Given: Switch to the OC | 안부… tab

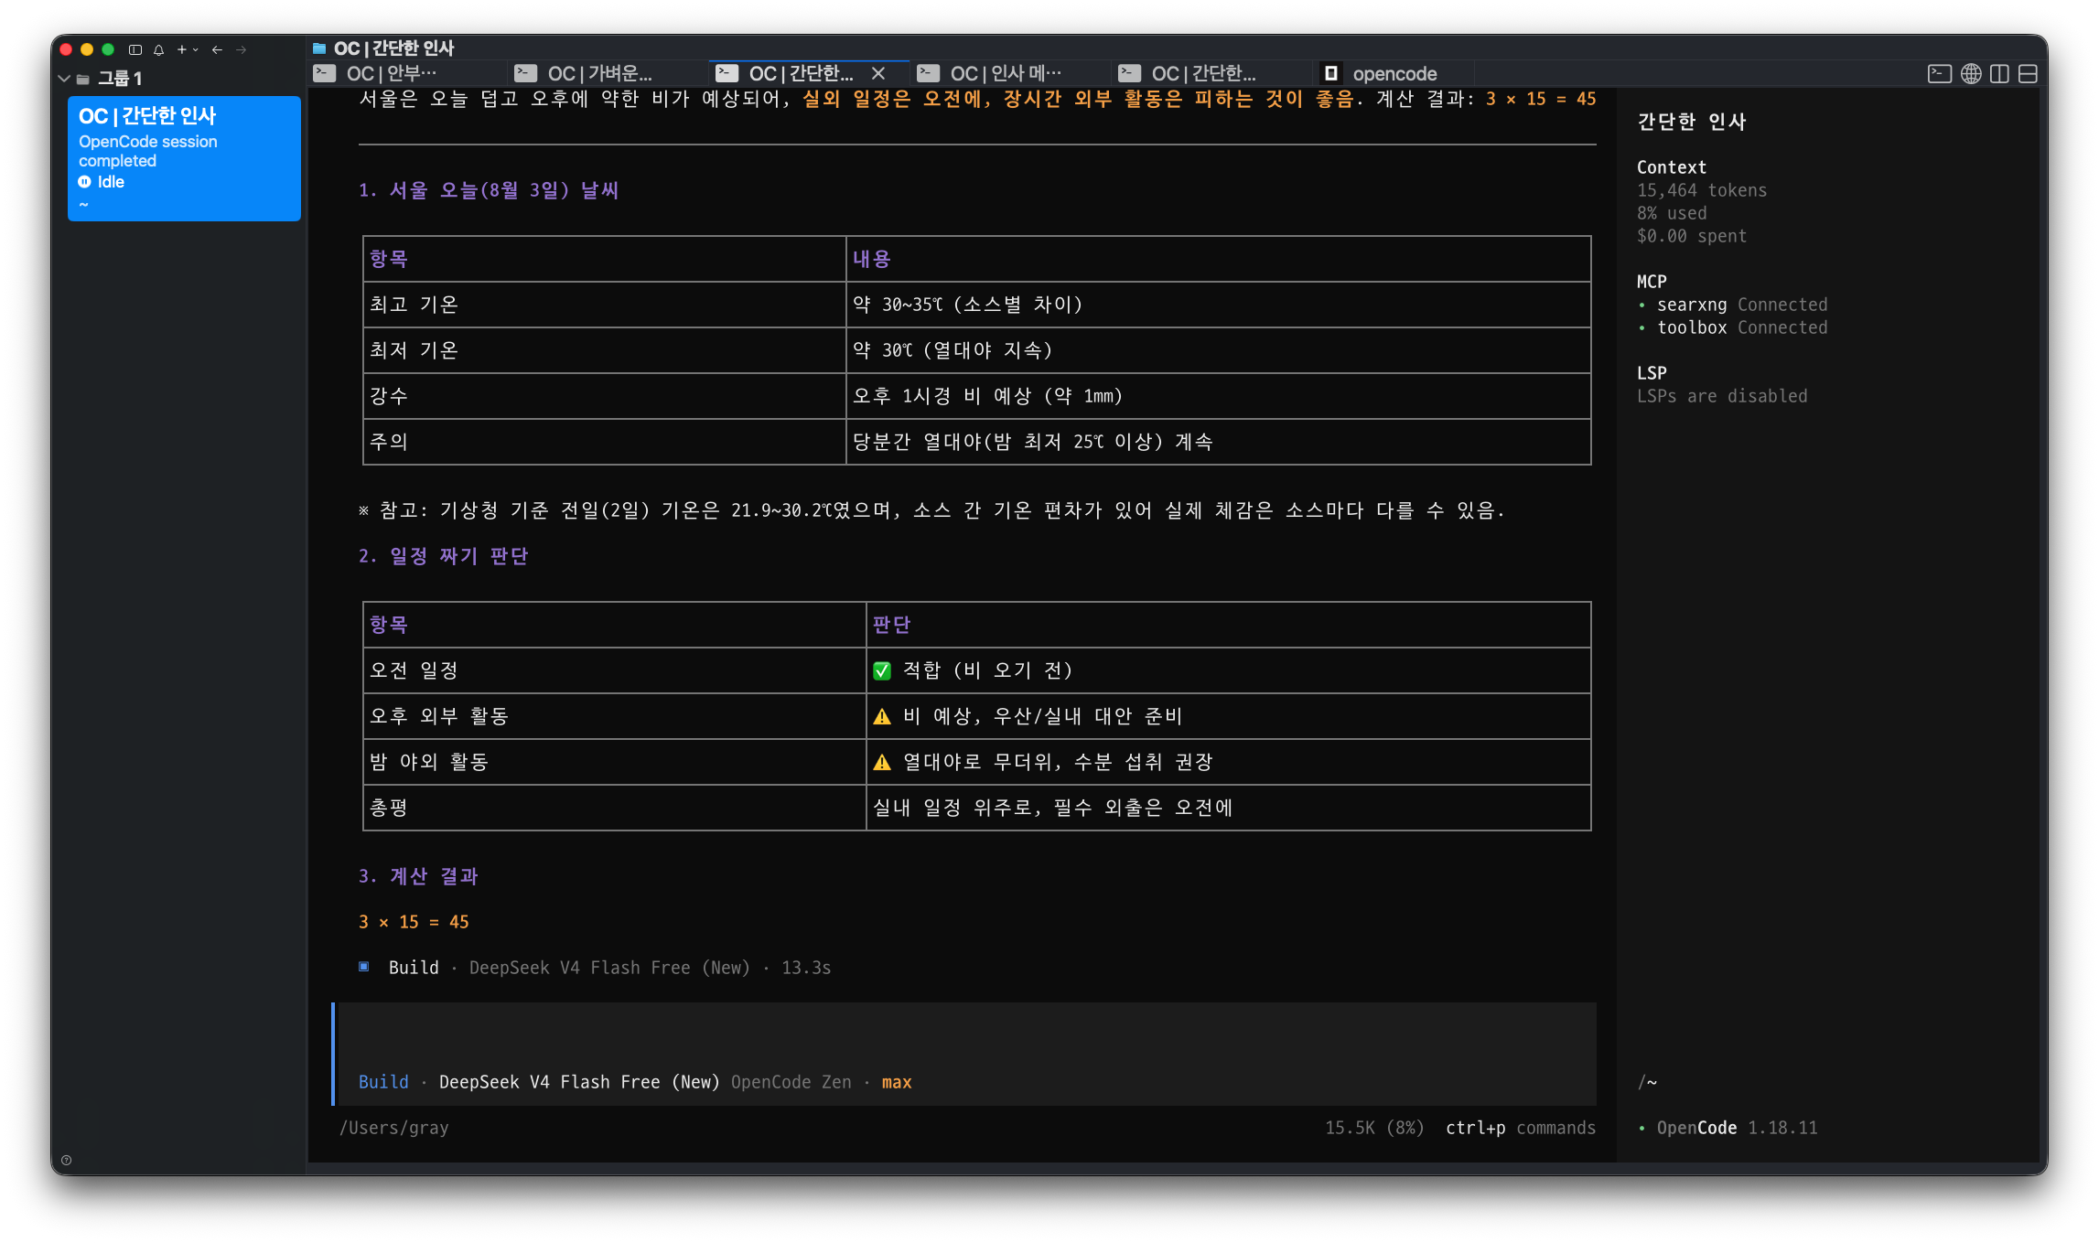Looking at the screenshot, I should [407, 73].
